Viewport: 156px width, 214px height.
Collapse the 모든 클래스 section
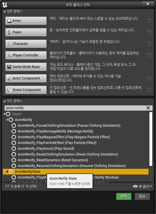click(x=5, y=101)
